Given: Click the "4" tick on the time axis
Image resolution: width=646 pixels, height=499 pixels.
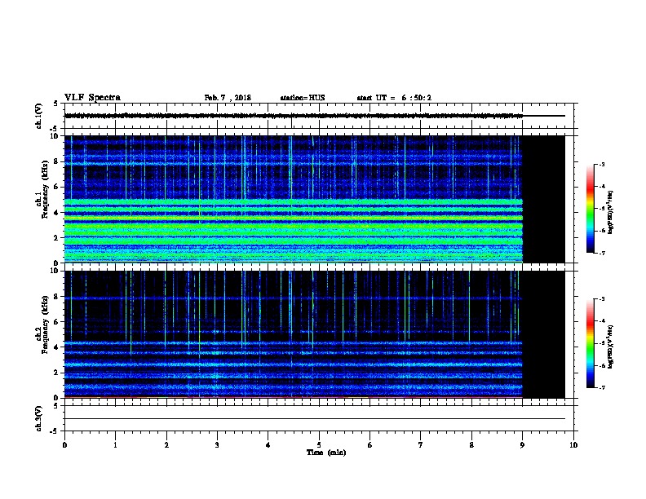Looking at the screenshot, I should pos(268,444).
